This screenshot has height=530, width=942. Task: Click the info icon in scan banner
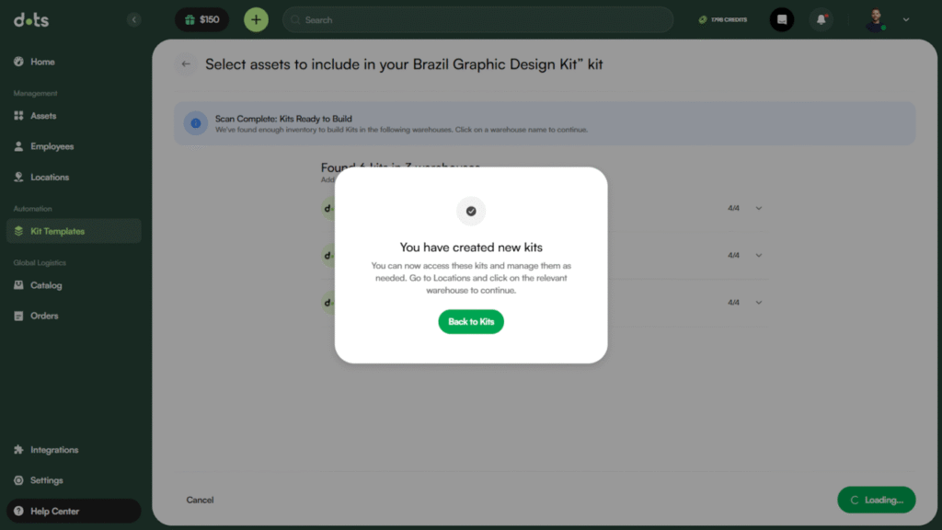pyautogui.click(x=195, y=123)
